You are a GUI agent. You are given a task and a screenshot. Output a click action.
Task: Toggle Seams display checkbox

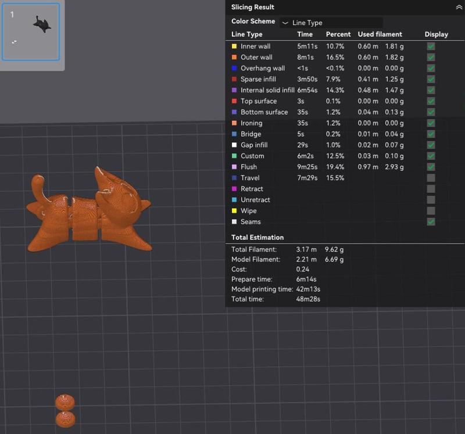tap(431, 222)
